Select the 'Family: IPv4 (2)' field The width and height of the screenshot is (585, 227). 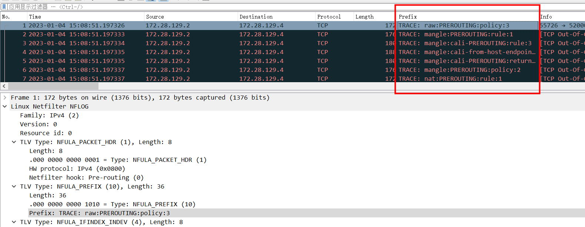(x=49, y=115)
